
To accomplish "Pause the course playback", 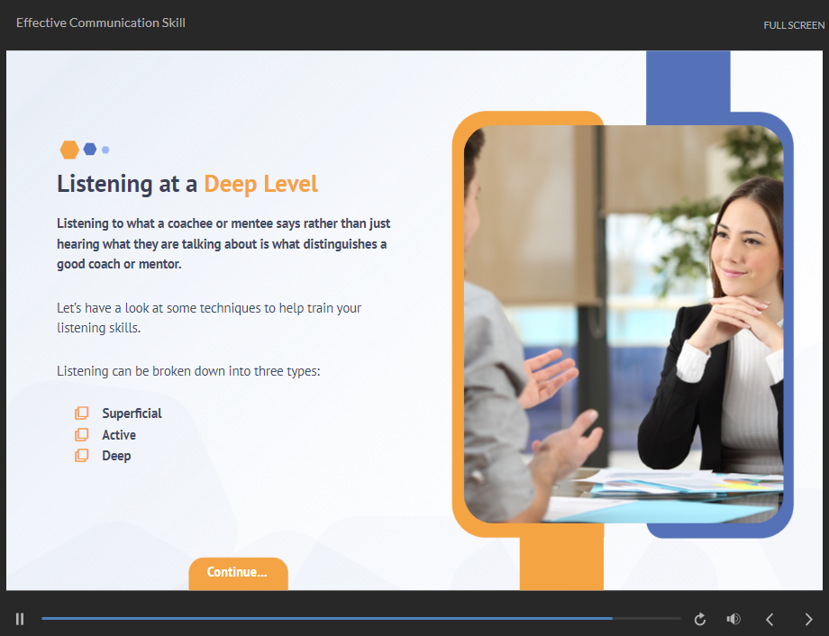I will point(20,619).
